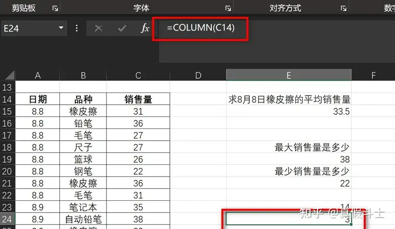This screenshot has height=229, width=395.
Task: Select row 24 header
Action: coord(8,219)
